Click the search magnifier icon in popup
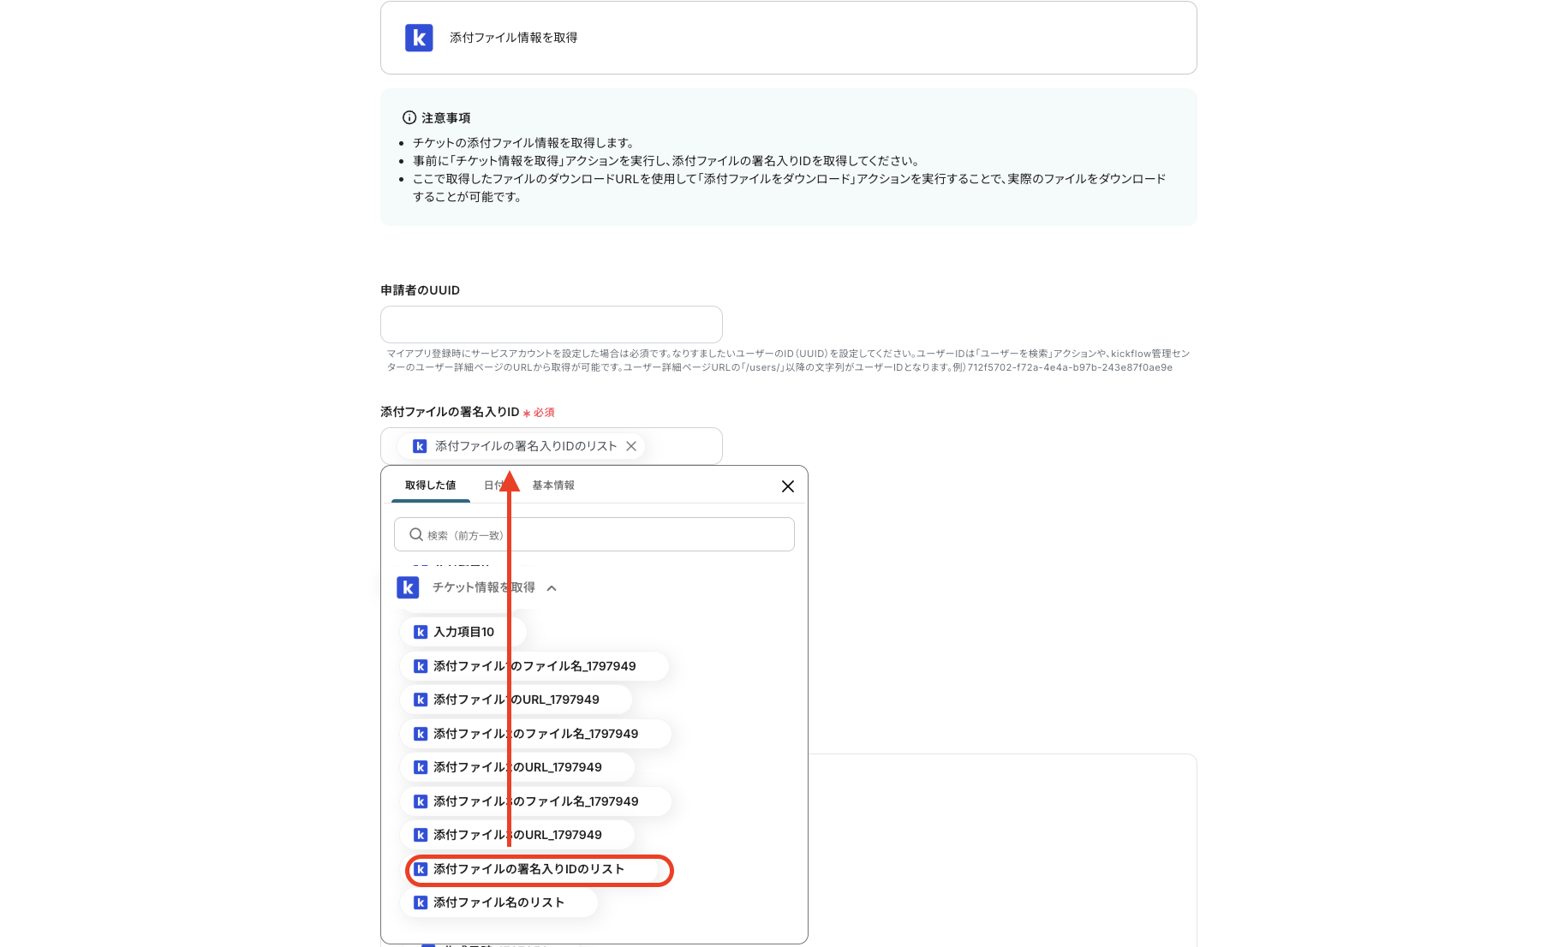This screenshot has width=1564, height=947. point(416,534)
